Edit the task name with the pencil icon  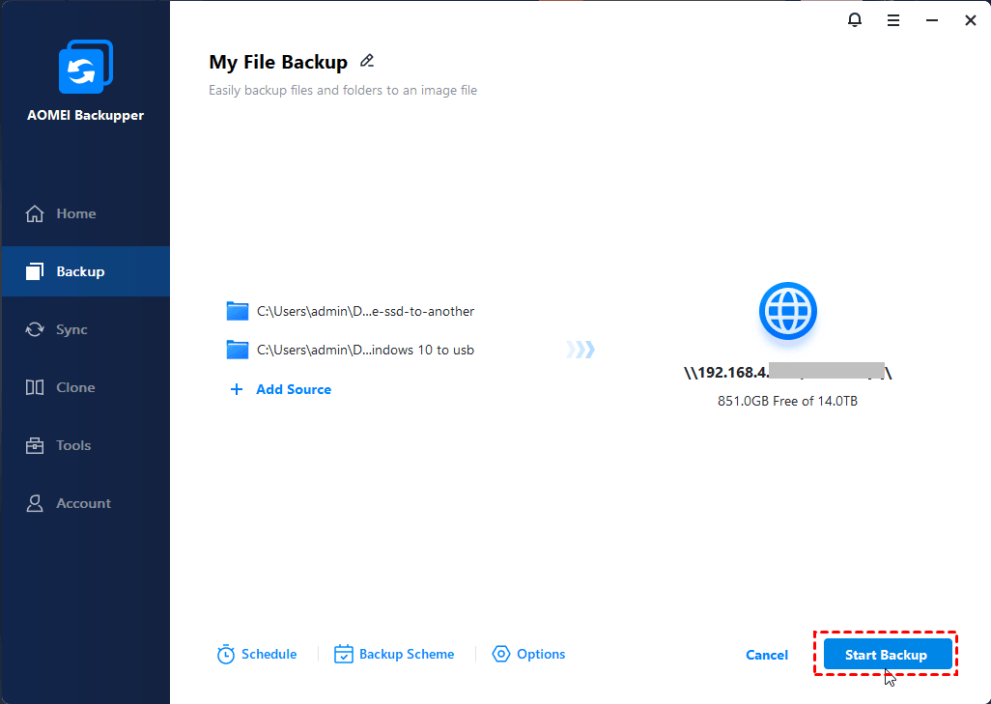(367, 61)
